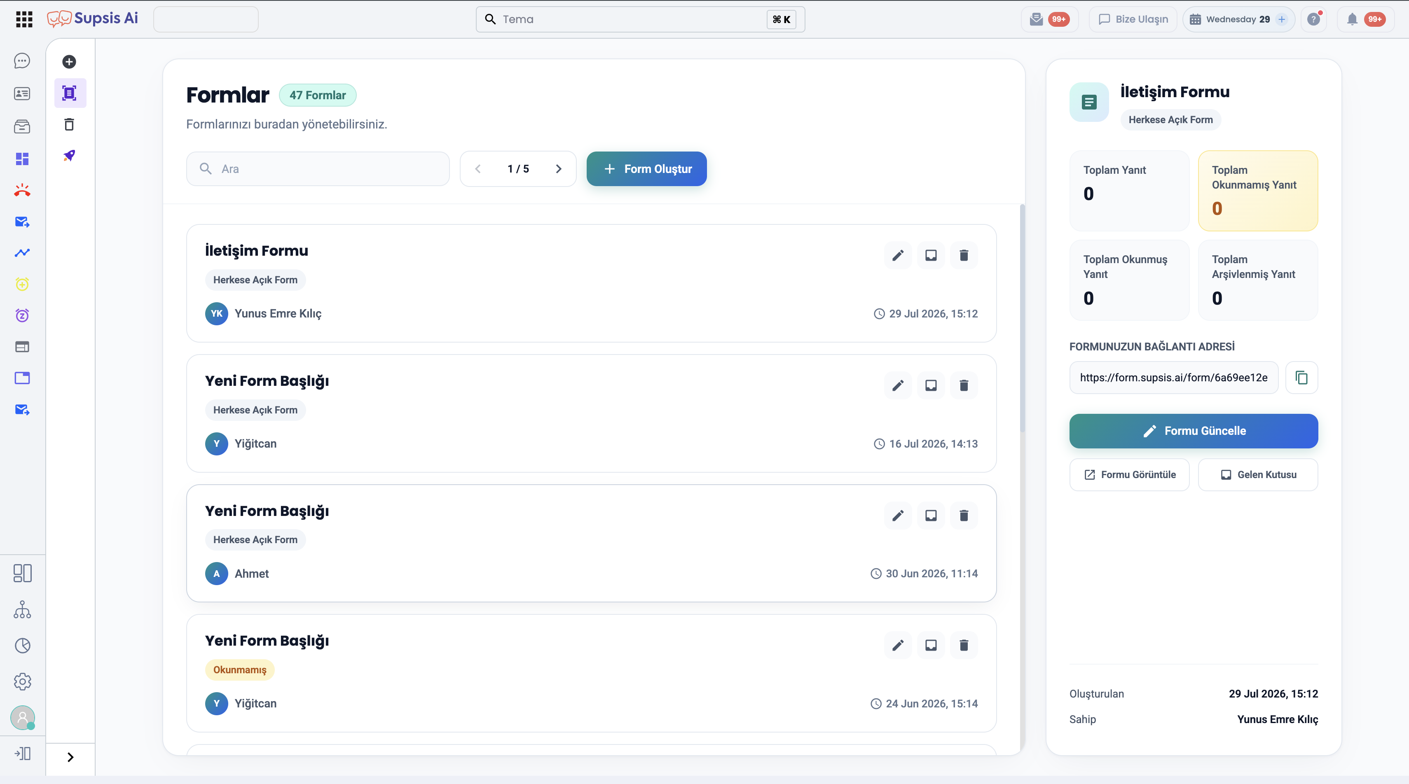Open the dashboard tiles icon in sidebar

(x=22, y=159)
